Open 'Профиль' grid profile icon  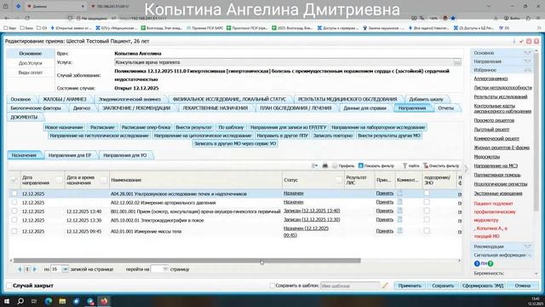pos(335,165)
